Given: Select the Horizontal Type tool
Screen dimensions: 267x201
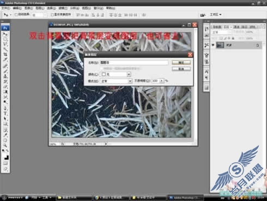Looking at the screenshot, I should click(5, 114).
